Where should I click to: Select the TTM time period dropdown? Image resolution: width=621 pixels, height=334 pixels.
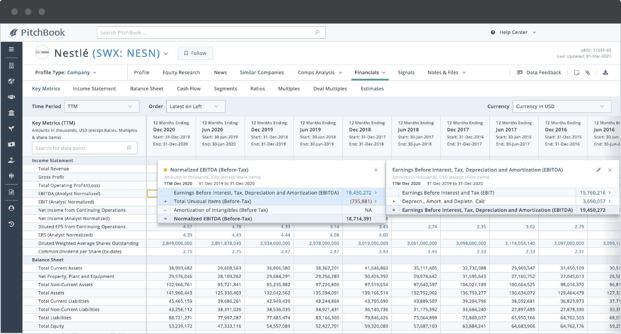101,106
